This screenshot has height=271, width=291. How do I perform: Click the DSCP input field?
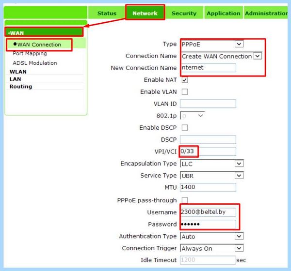point(208,139)
